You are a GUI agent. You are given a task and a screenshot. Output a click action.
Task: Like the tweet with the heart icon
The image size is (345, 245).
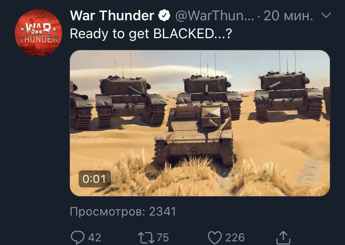pos(215,238)
